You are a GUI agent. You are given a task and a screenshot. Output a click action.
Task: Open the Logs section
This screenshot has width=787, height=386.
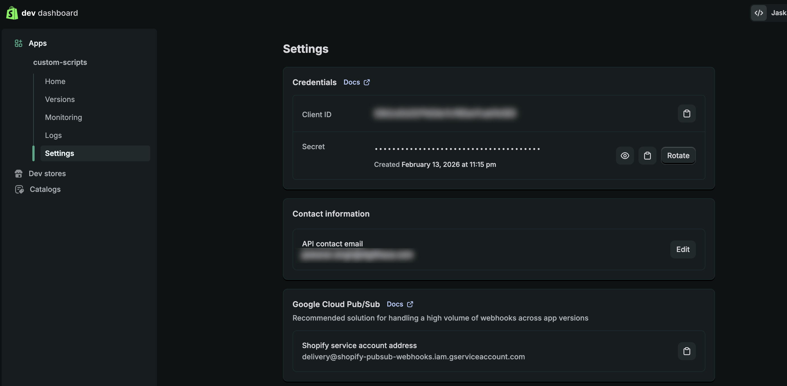click(53, 135)
